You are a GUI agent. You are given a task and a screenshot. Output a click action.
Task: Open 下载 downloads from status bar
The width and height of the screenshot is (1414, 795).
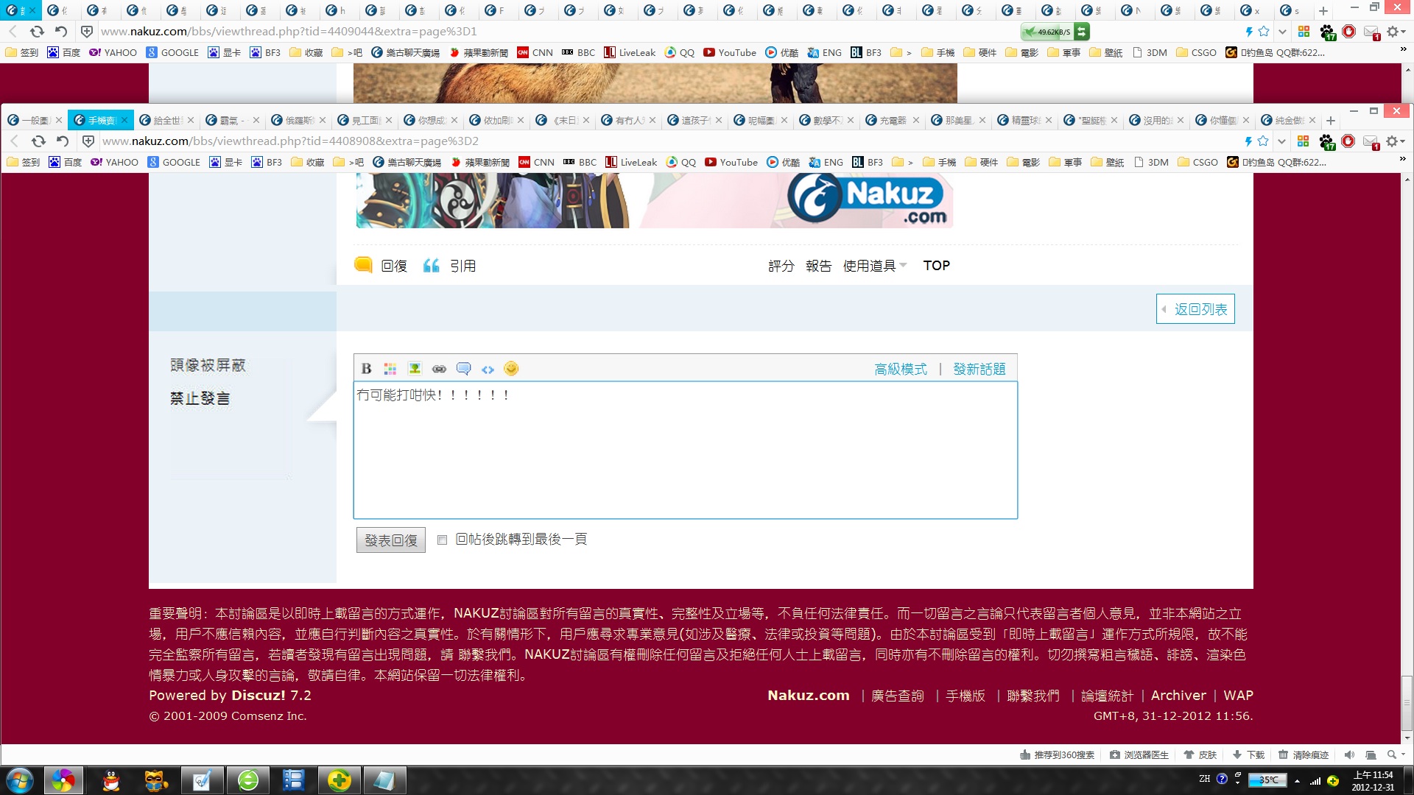coord(1248,755)
